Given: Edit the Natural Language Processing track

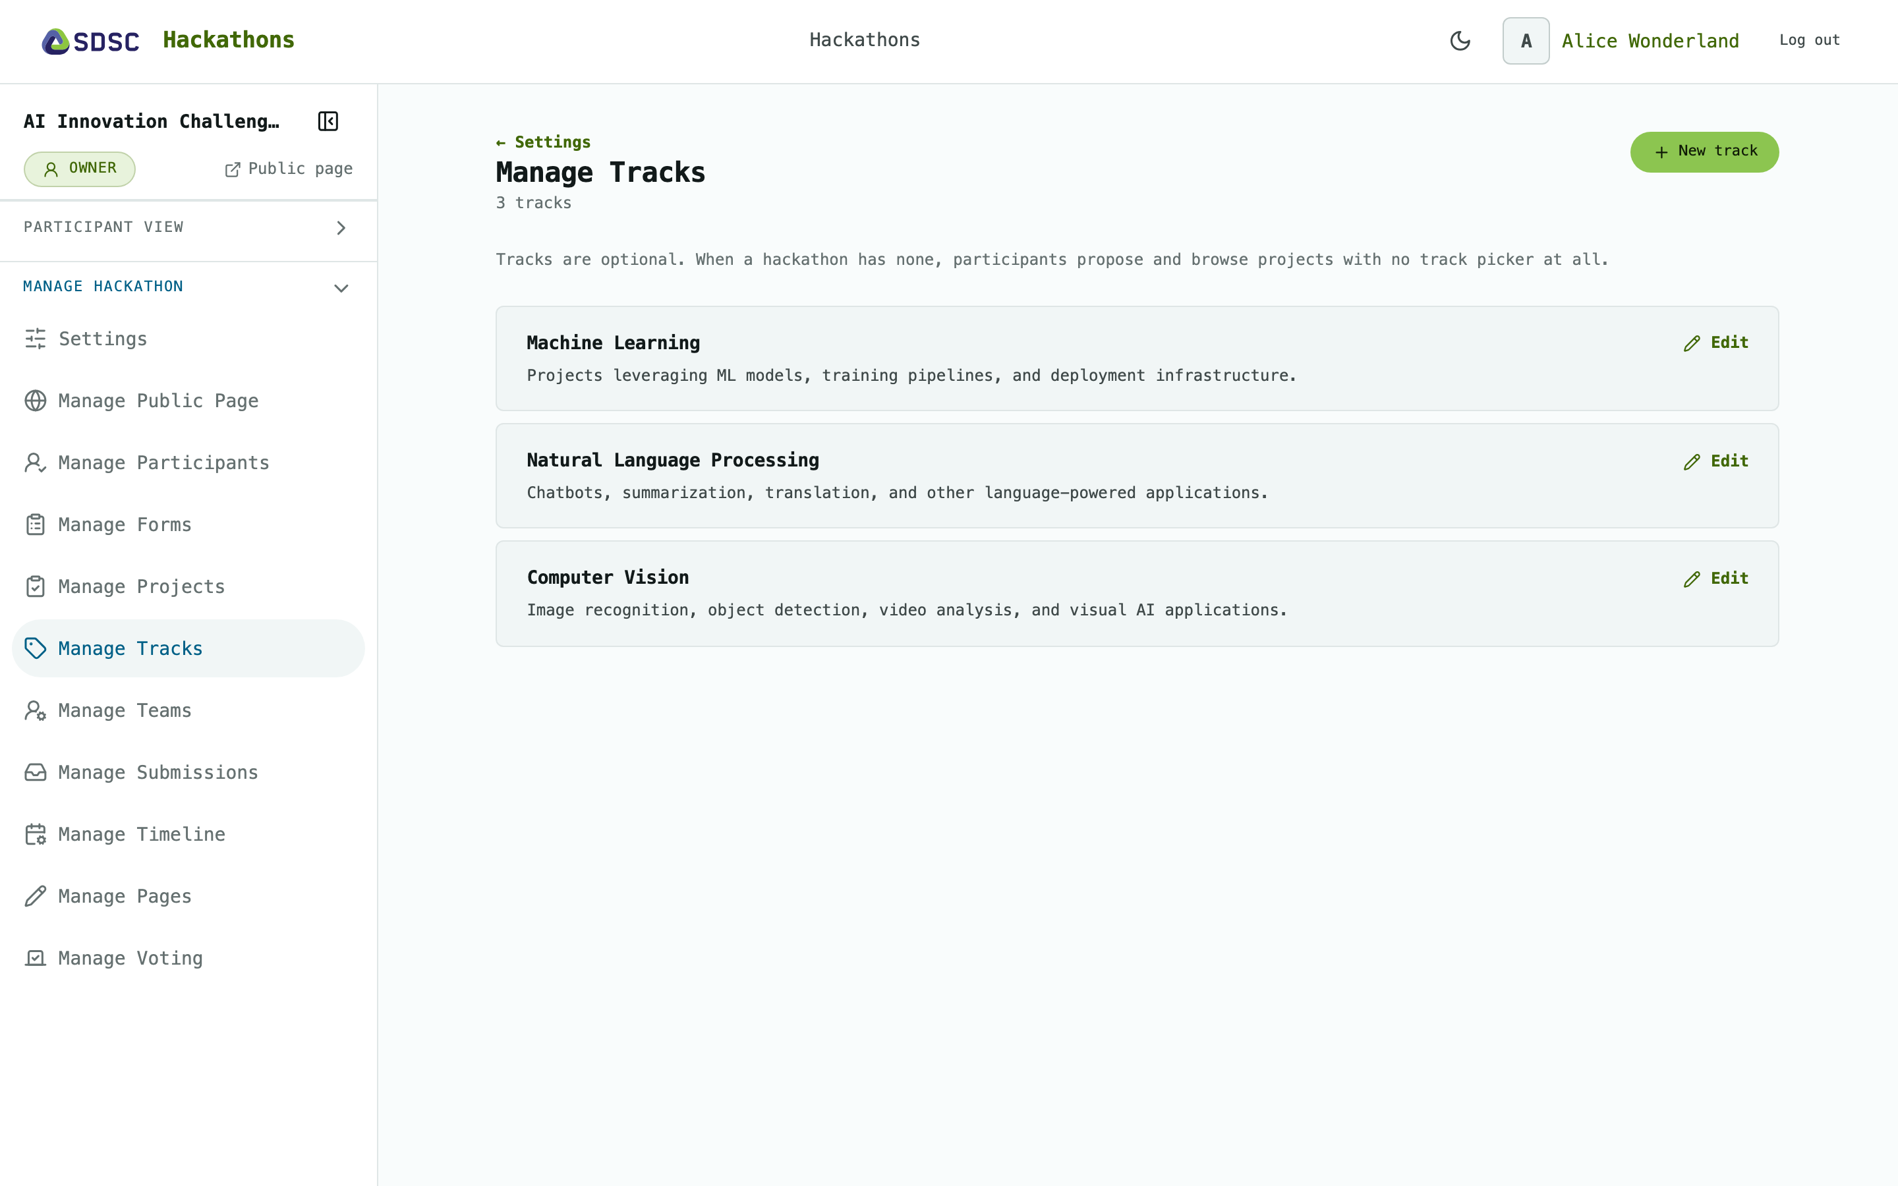Looking at the screenshot, I should point(1715,461).
